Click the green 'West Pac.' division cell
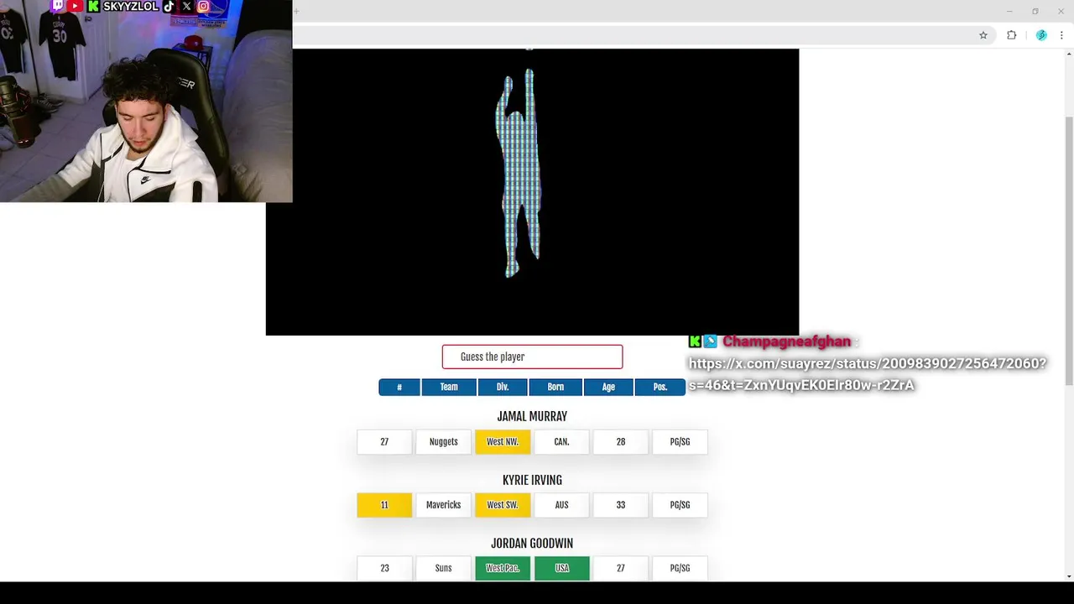Viewport: 1074px width, 604px height. (x=503, y=568)
